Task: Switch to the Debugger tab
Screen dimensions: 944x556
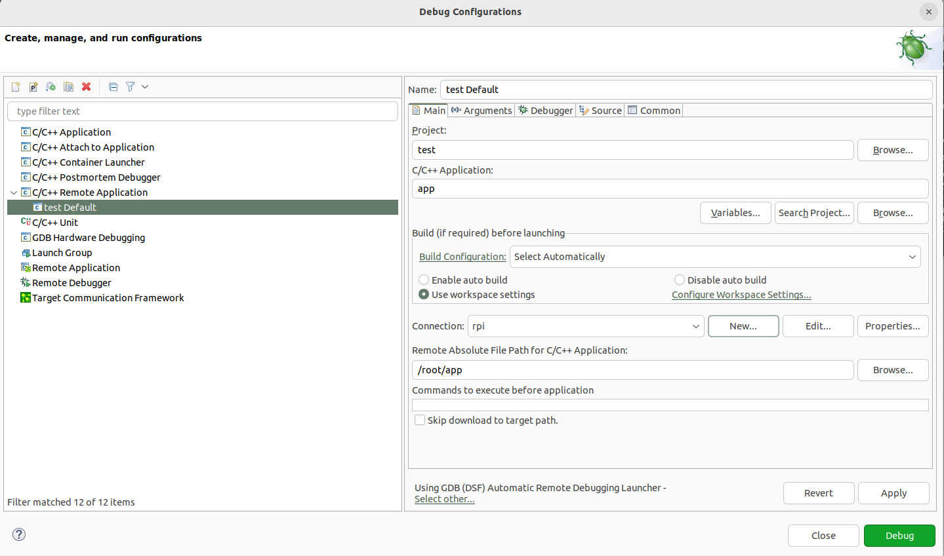Action: click(545, 111)
